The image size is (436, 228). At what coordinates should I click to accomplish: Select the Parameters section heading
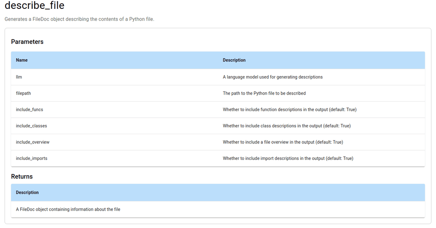(27, 42)
